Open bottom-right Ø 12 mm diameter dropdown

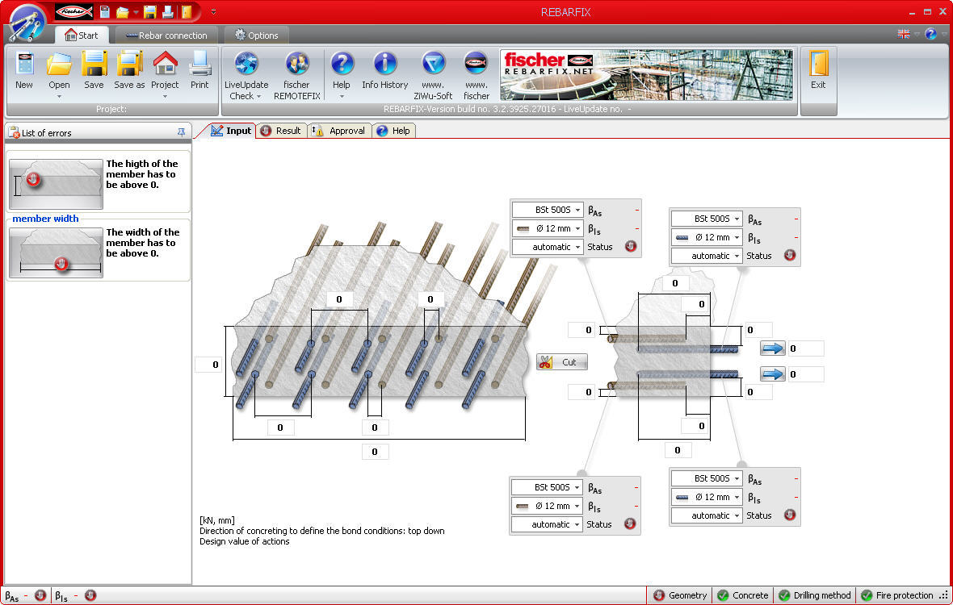(707, 497)
